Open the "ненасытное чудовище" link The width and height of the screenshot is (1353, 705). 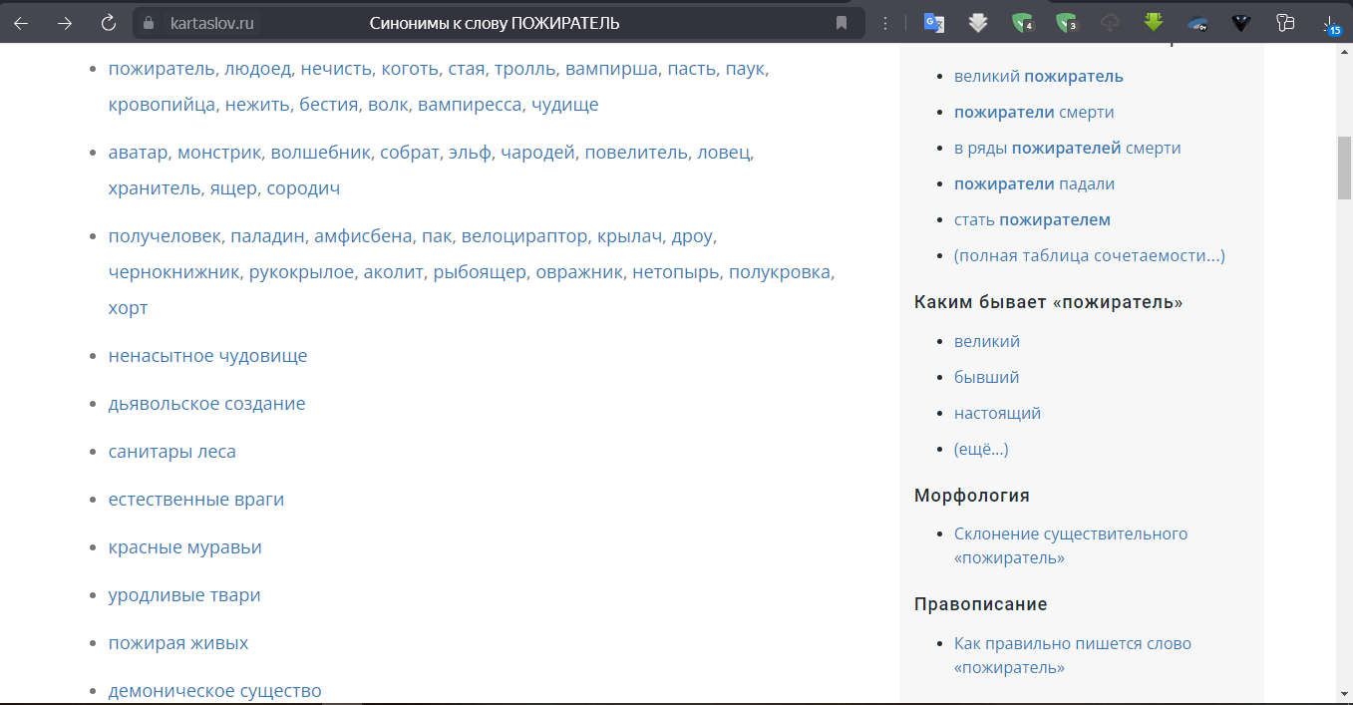click(207, 356)
